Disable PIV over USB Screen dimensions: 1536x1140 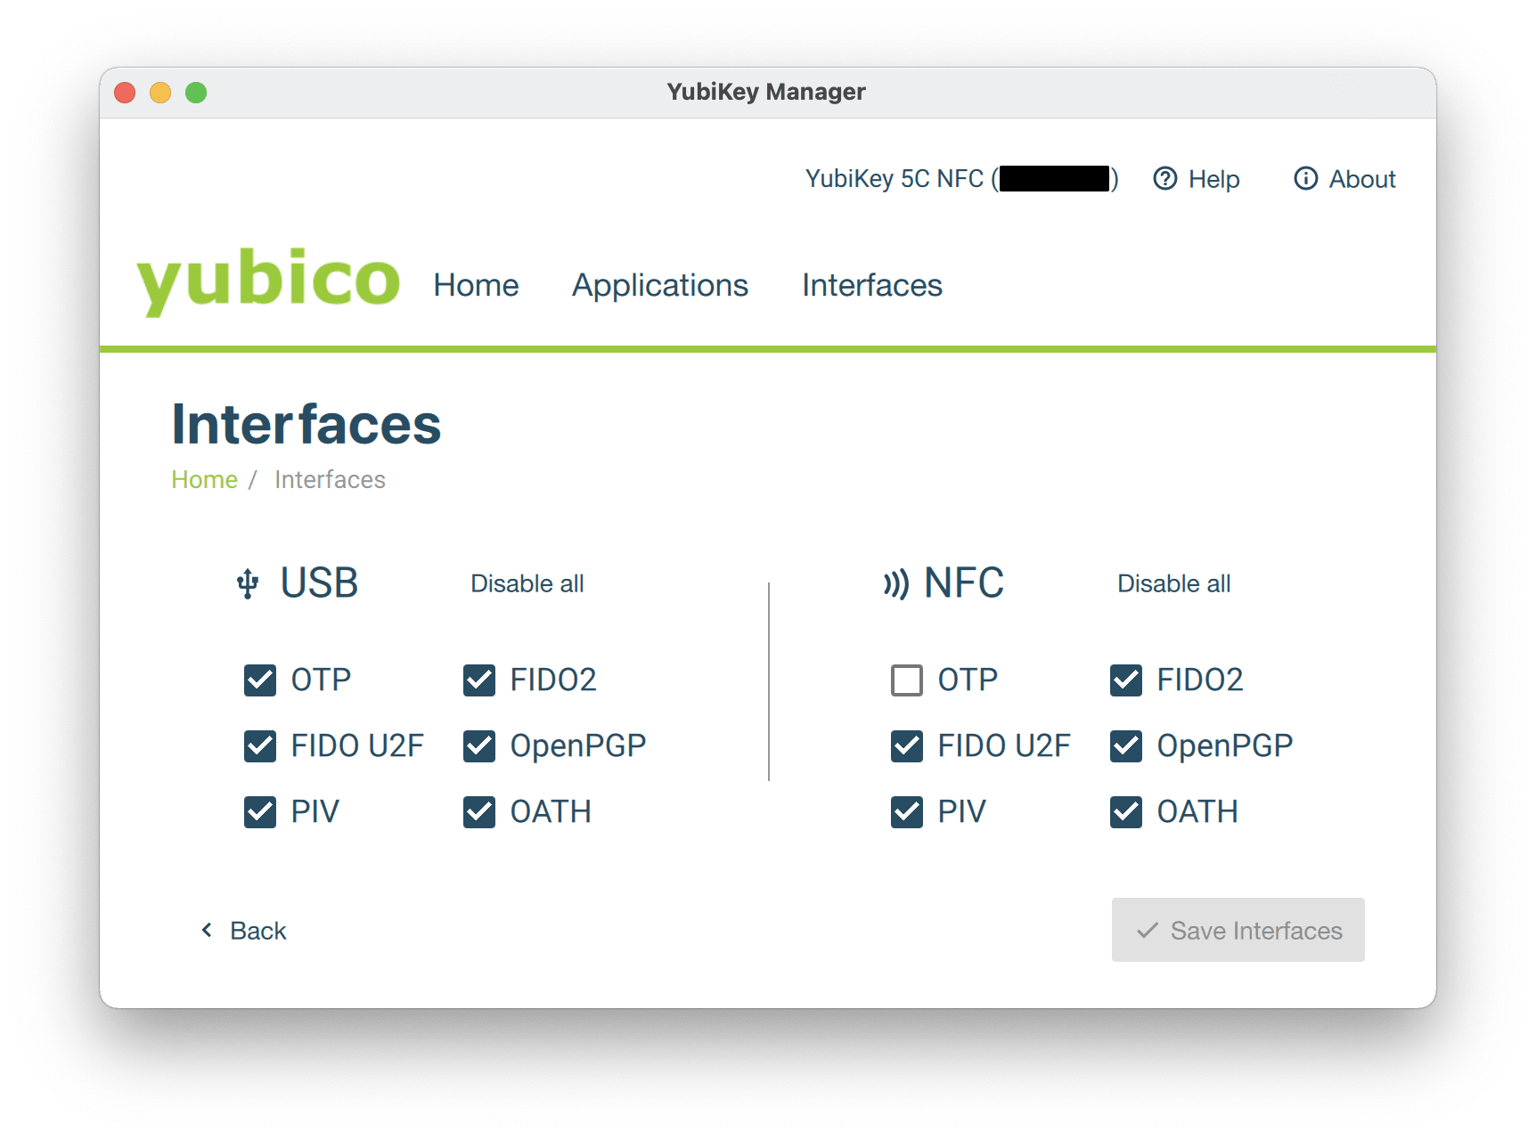260,812
